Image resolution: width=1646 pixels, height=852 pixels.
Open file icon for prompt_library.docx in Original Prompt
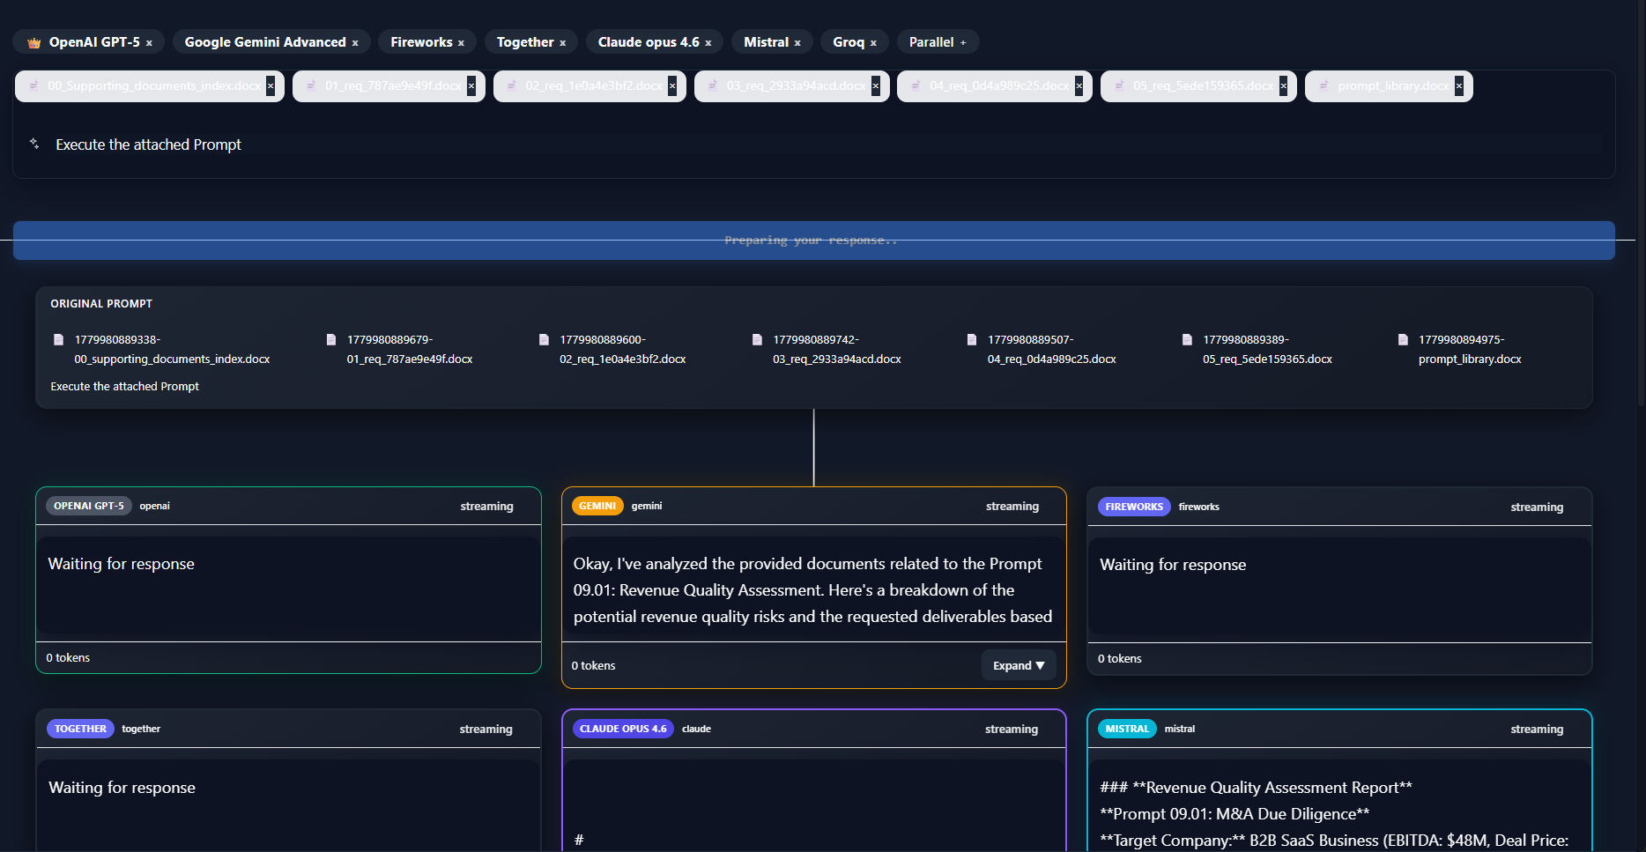pos(1403,339)
